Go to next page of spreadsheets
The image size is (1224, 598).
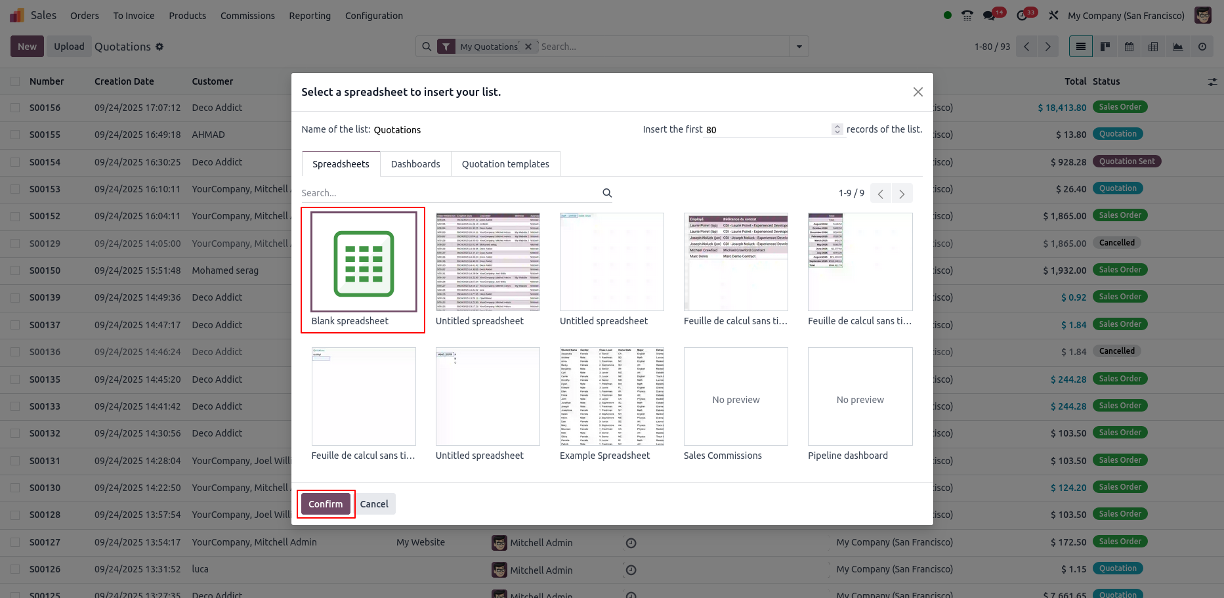[902, 194]
